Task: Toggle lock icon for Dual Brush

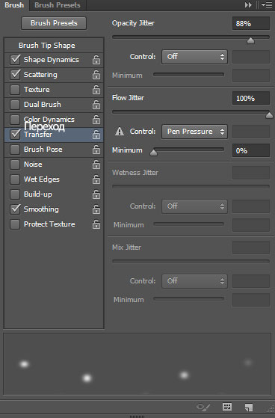Action: (x=96, y=105)
